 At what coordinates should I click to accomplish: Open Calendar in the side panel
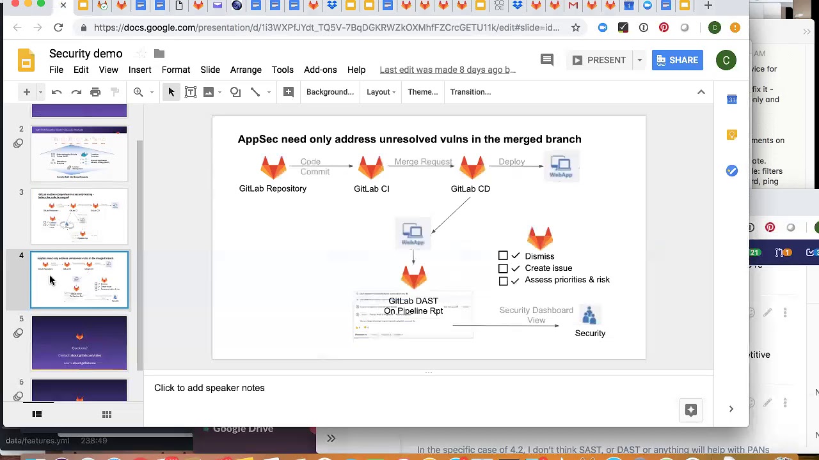(x=732, y=100)
